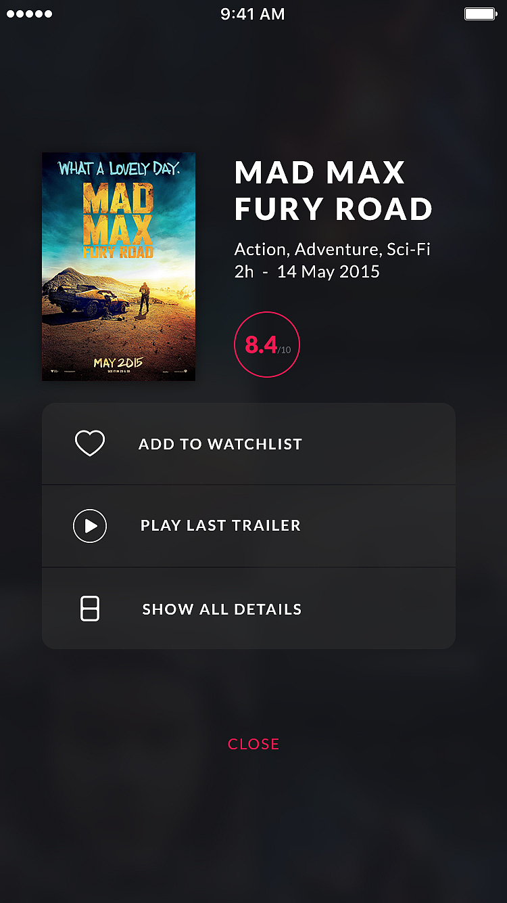Screen dimensions: 507x903
Task: Click the Action, Adventure, Sci-Fi genres text
Action: tap(333, 250)
